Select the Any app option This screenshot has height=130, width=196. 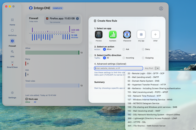[x=141, y=34]
